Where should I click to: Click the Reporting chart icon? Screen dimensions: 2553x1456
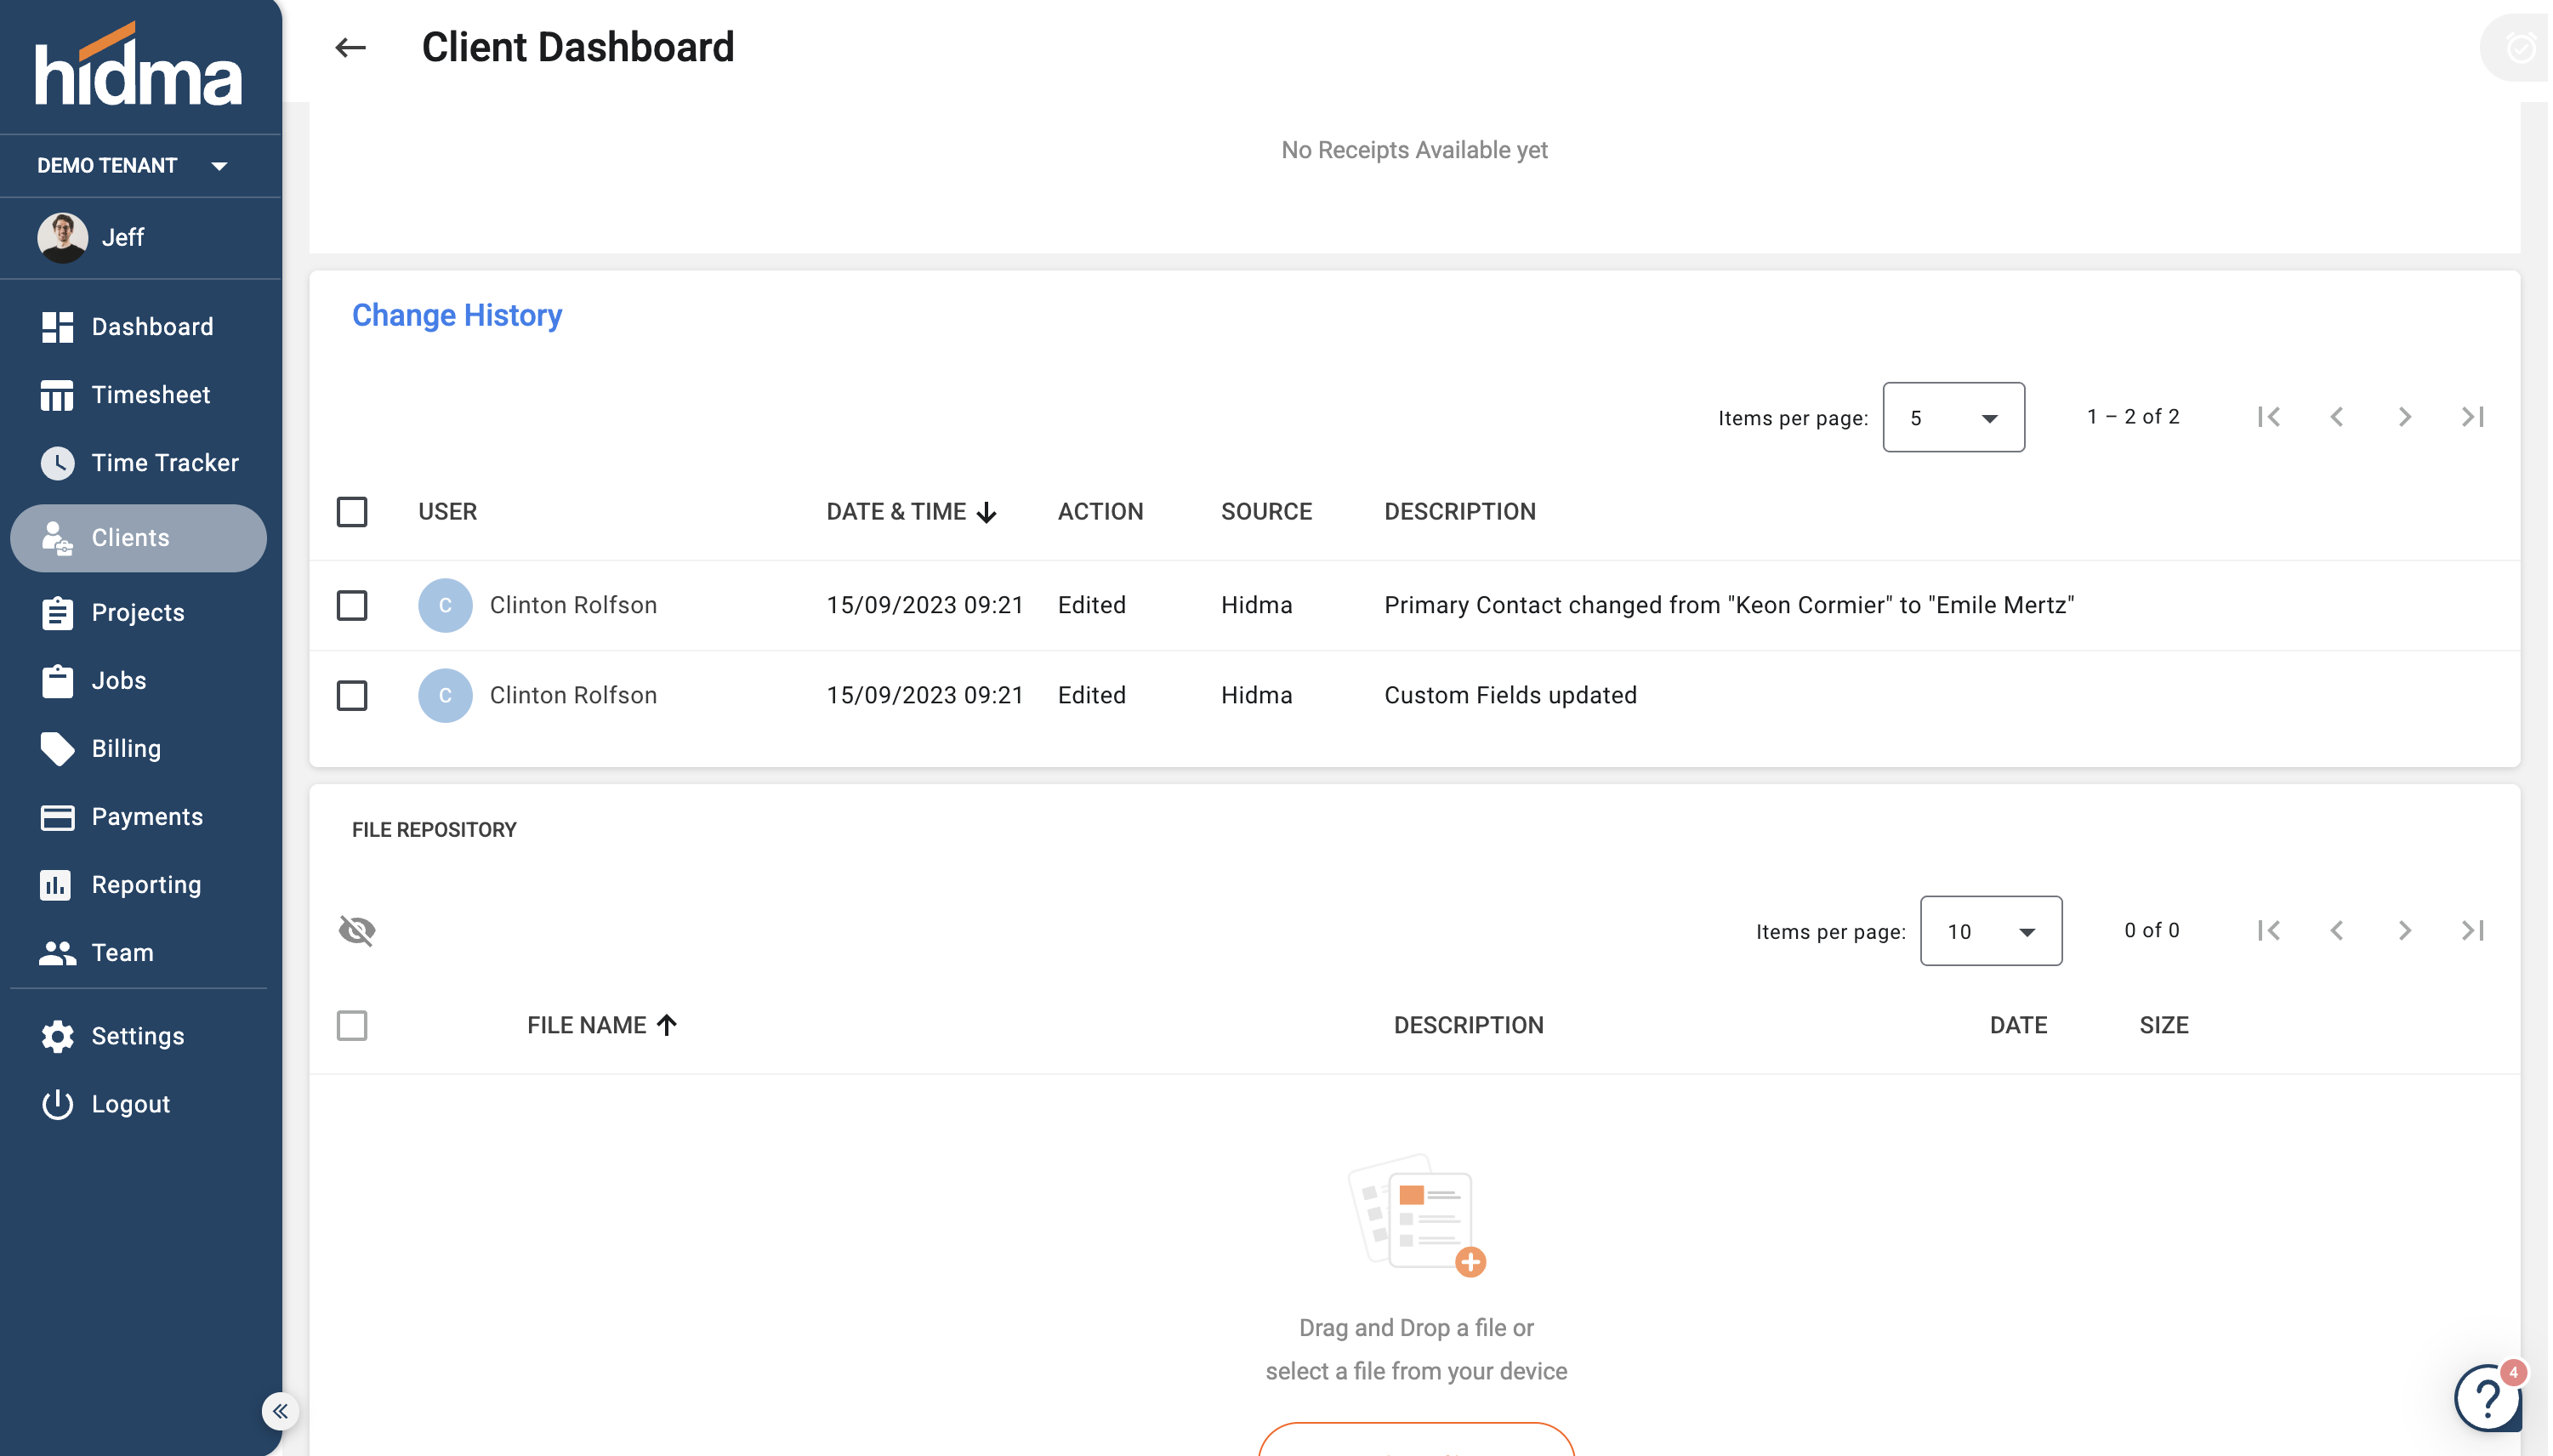(x=55, y=885)
